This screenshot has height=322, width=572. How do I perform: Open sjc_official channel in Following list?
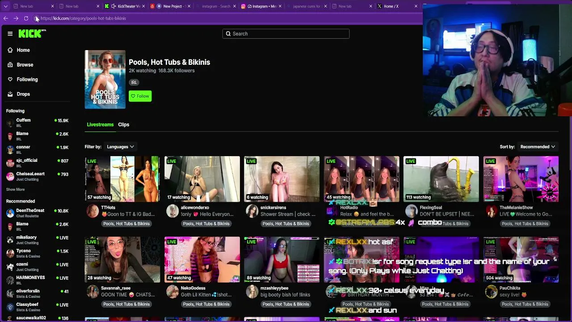(38, 163)
